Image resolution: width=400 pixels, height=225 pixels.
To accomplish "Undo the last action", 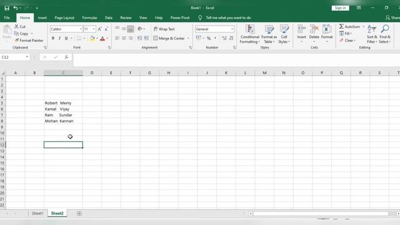I will 16,8.
